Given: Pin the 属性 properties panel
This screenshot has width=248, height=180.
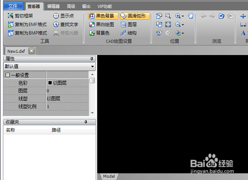Looking at the screenshot, I should coord(92,59).
